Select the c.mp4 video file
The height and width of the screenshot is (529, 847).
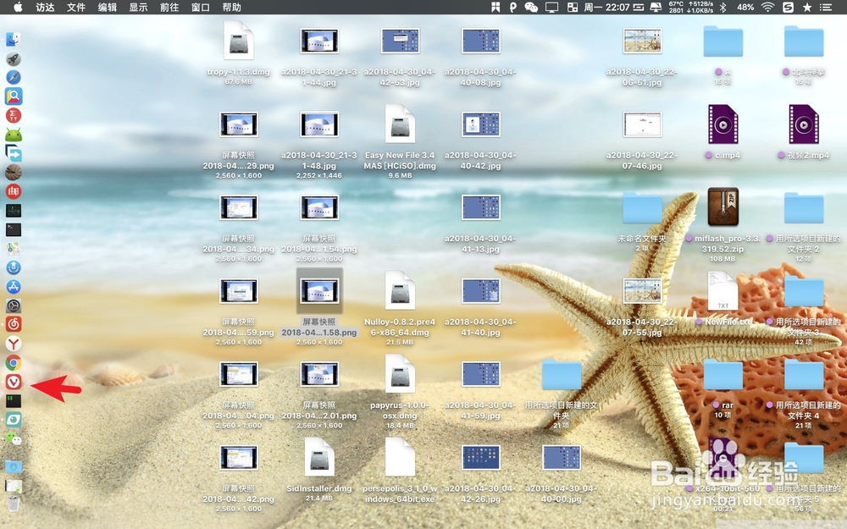[x=722, y=124]
